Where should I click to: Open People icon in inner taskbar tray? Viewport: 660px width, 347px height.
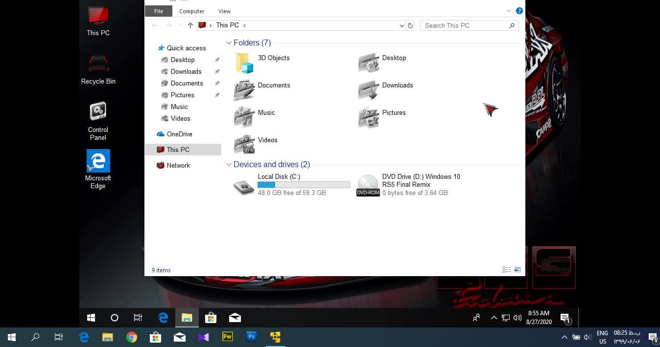(476, 318)
